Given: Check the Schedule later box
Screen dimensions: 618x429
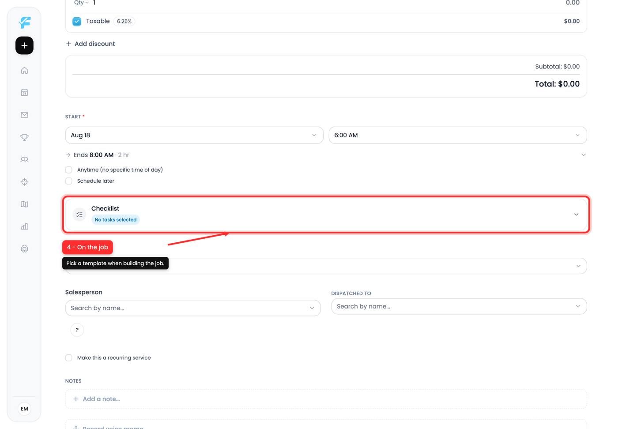Looking at the screenshot, I should click(x=68, y=181).
